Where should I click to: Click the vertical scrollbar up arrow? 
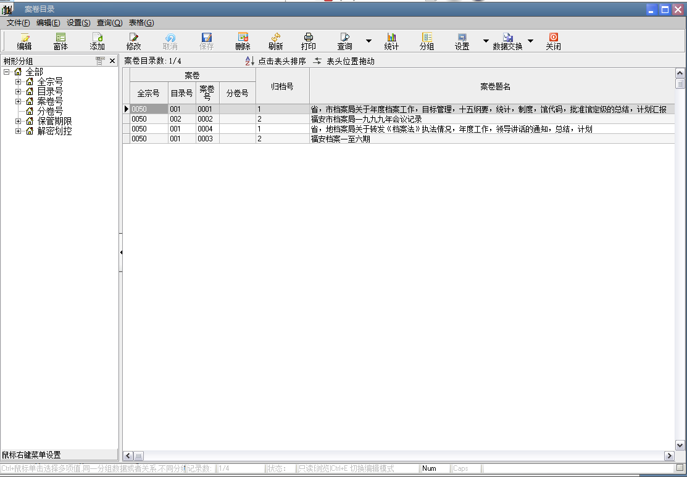coord(680,73)
